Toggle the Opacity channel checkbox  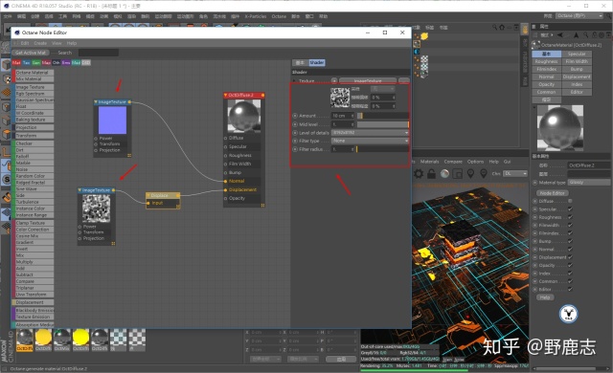570,265
